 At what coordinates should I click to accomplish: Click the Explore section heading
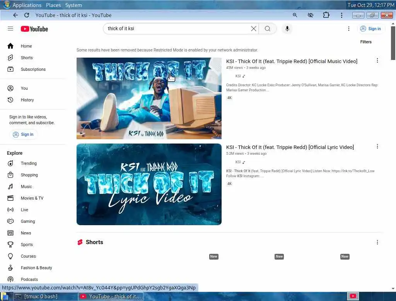(15, 153)
